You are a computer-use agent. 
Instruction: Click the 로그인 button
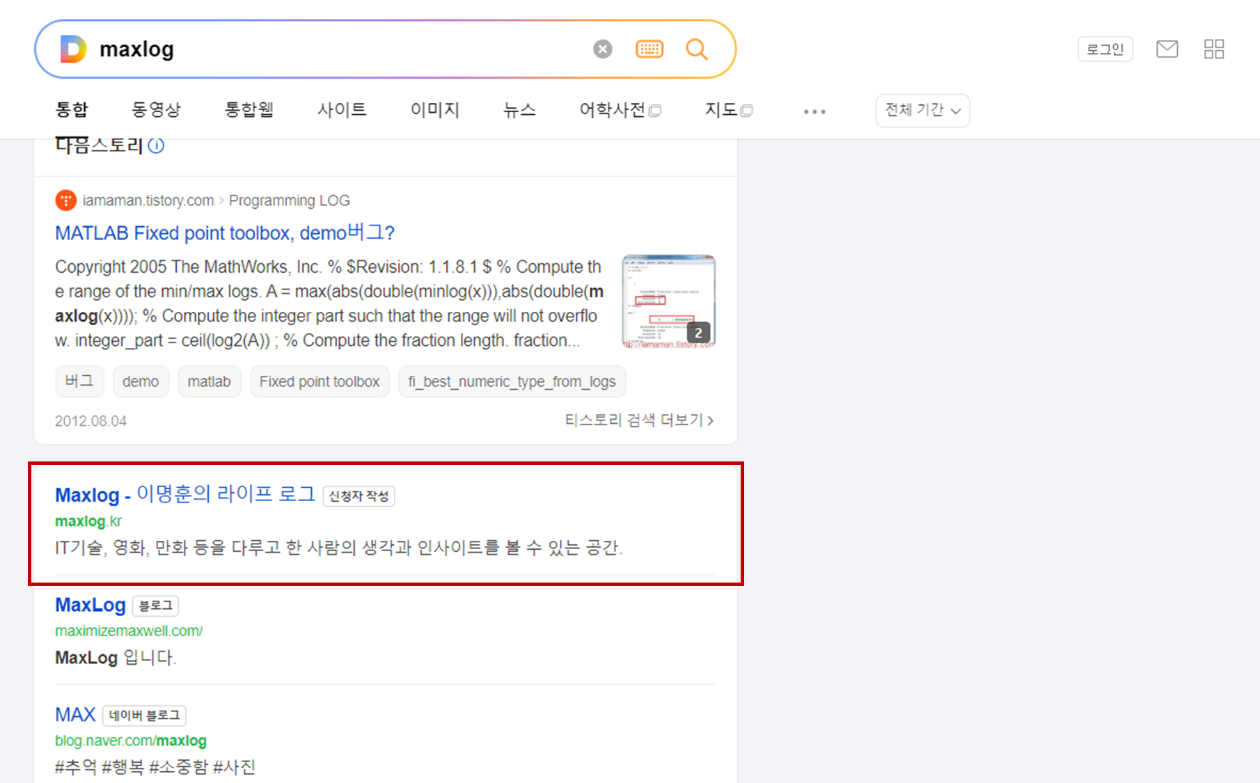pyautogui.click(x=1105, y=49)
